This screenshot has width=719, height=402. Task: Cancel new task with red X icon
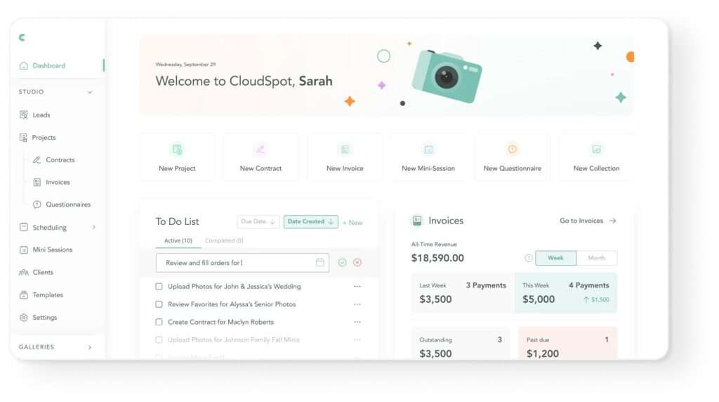coord(357,262)
